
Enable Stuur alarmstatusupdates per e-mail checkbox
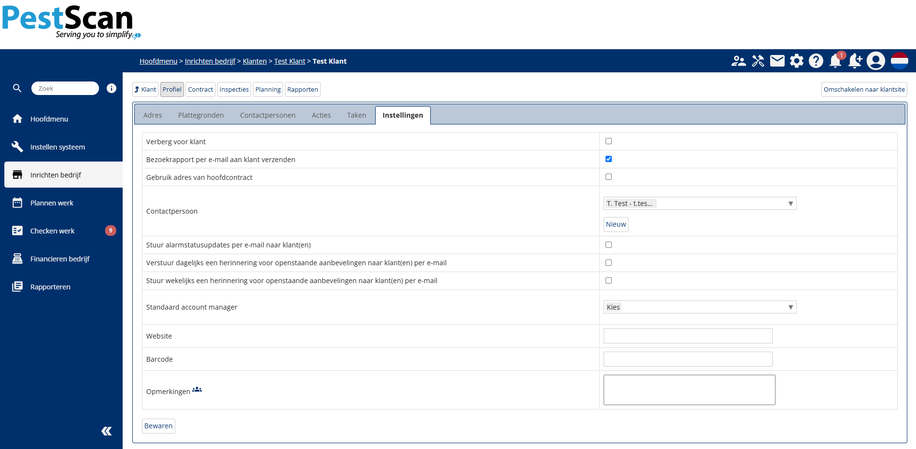[x=608, y=245]
